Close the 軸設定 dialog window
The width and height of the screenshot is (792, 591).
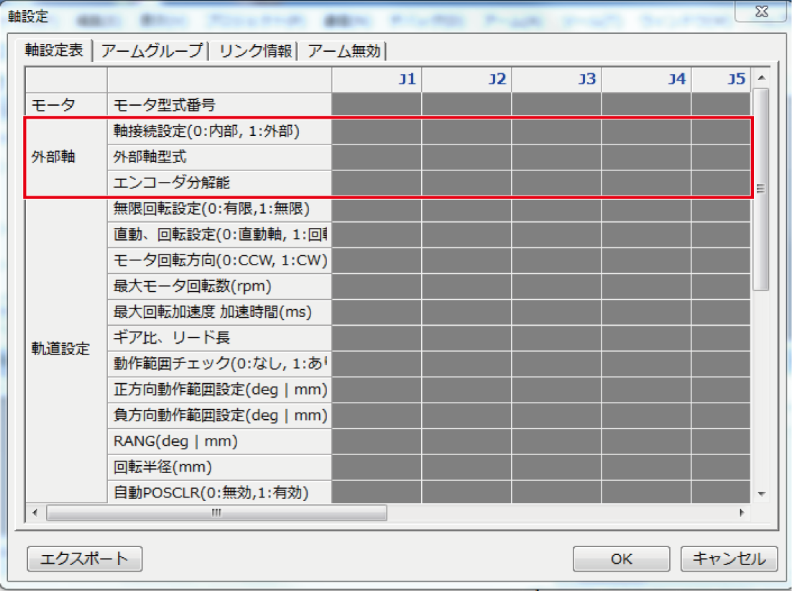(x=761, y=12)
